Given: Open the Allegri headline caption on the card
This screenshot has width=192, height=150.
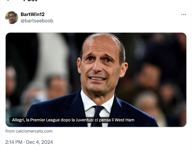Looking at the screenshot, I should click(x=73, y=120).
